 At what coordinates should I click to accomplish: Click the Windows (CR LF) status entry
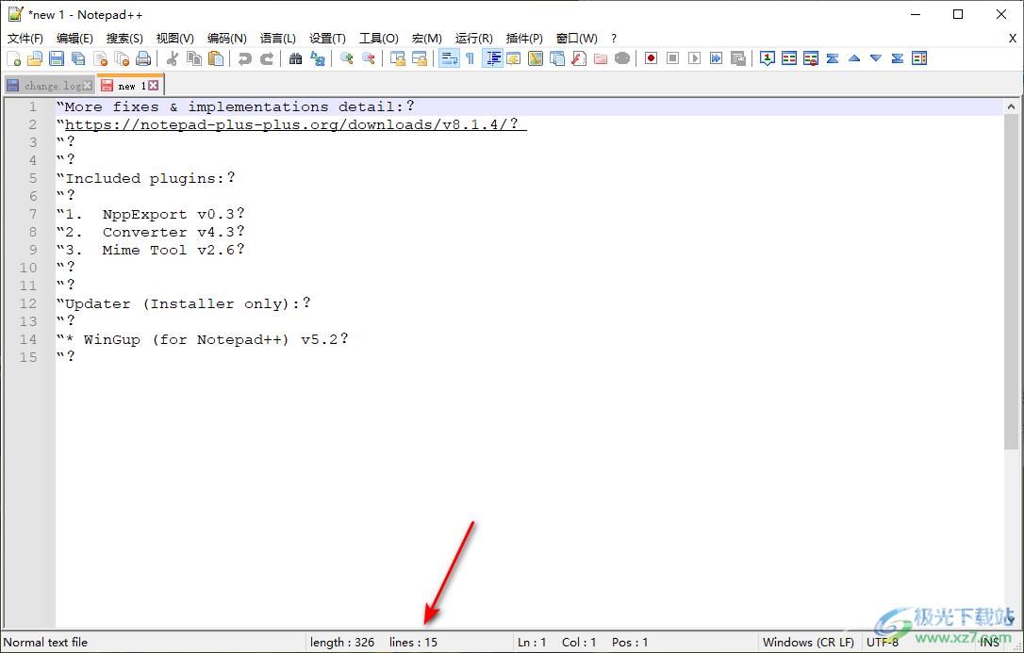(x=808, y=643)
